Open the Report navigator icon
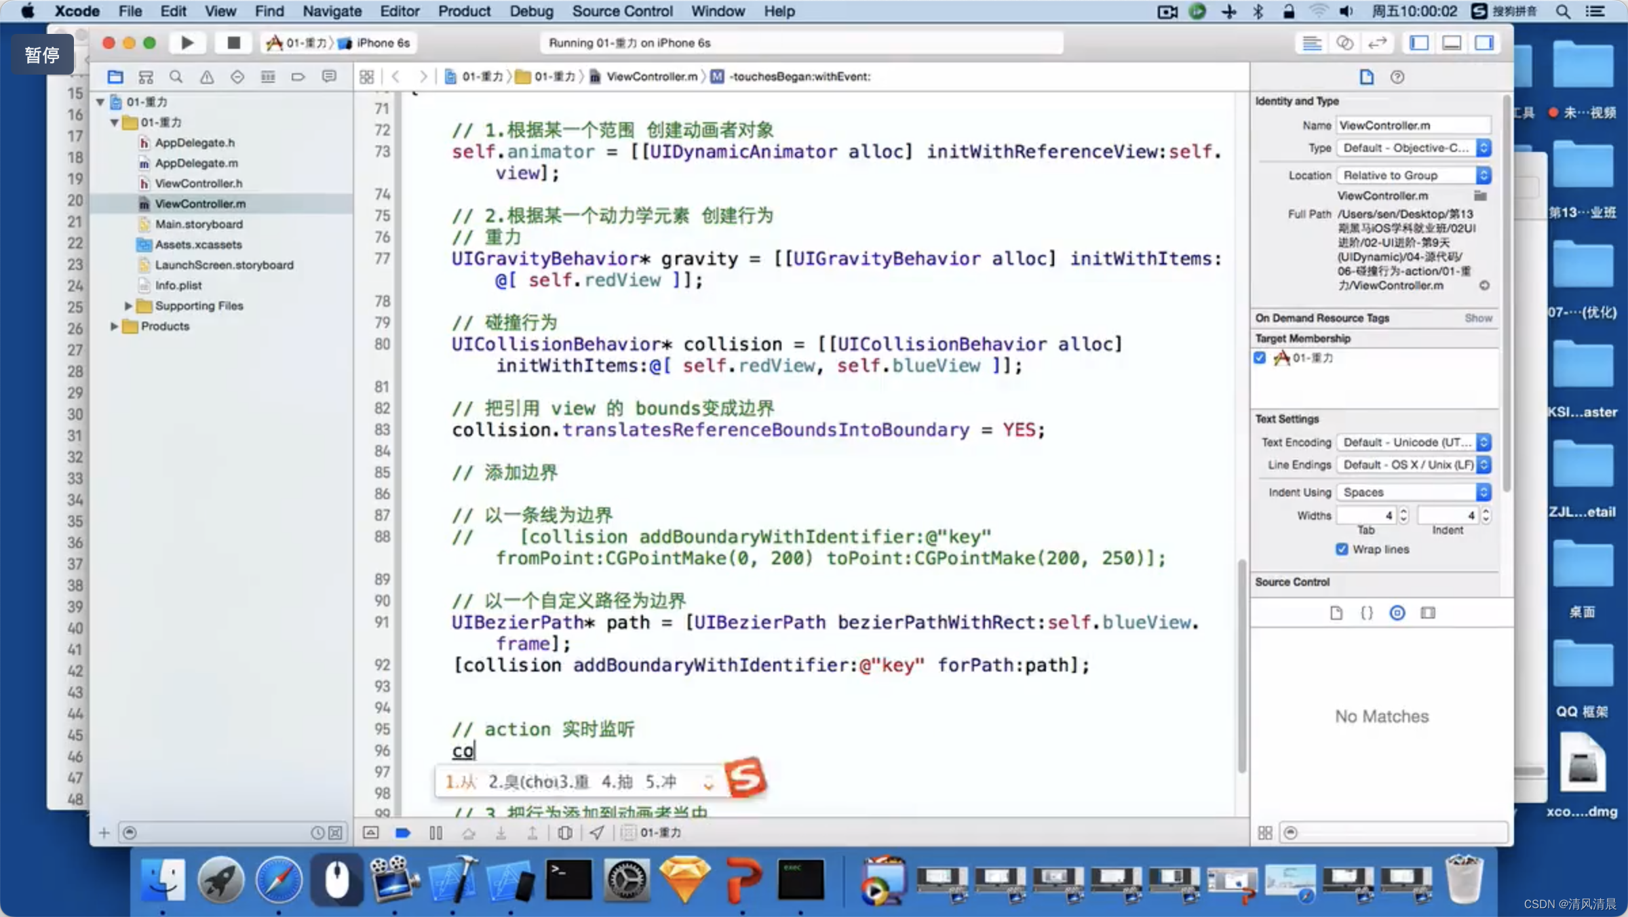 tap(329, 77)
